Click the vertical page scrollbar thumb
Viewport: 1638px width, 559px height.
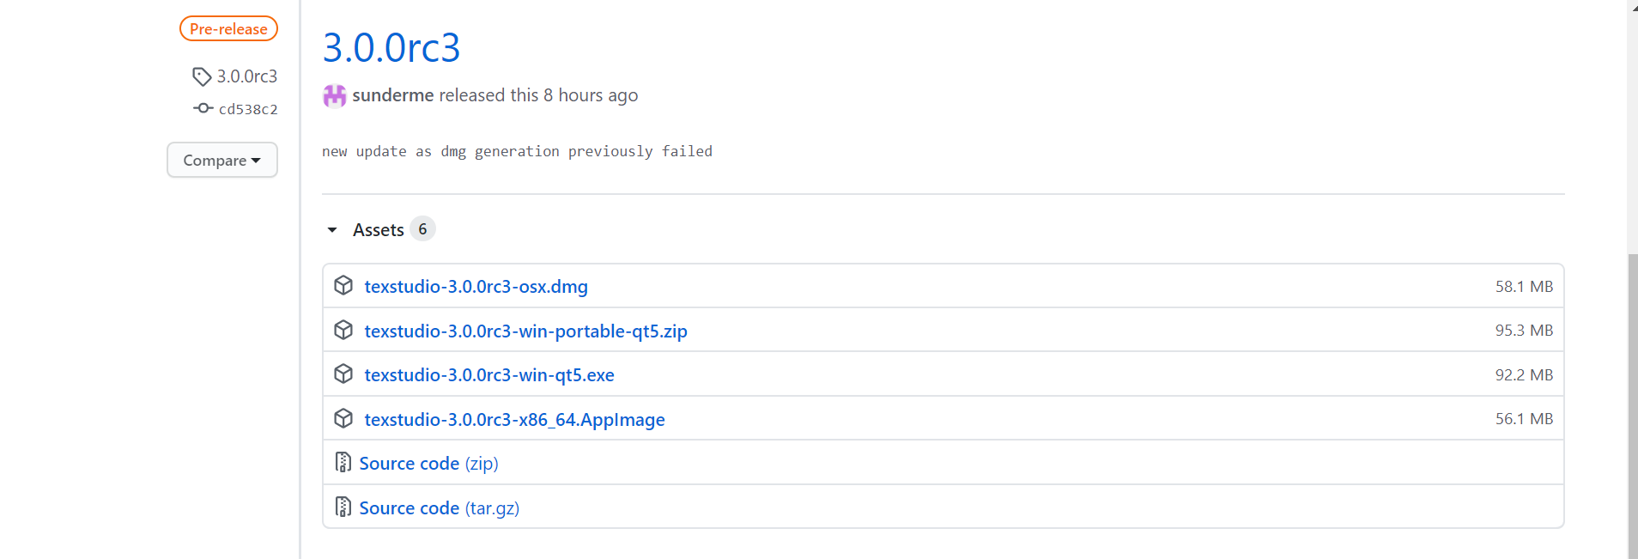tap(1632, 404)
